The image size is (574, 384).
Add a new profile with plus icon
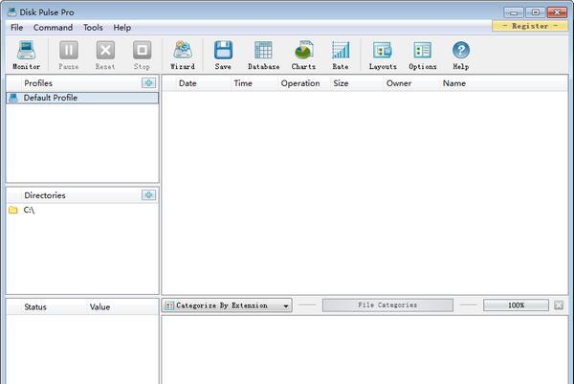(148, 82)
